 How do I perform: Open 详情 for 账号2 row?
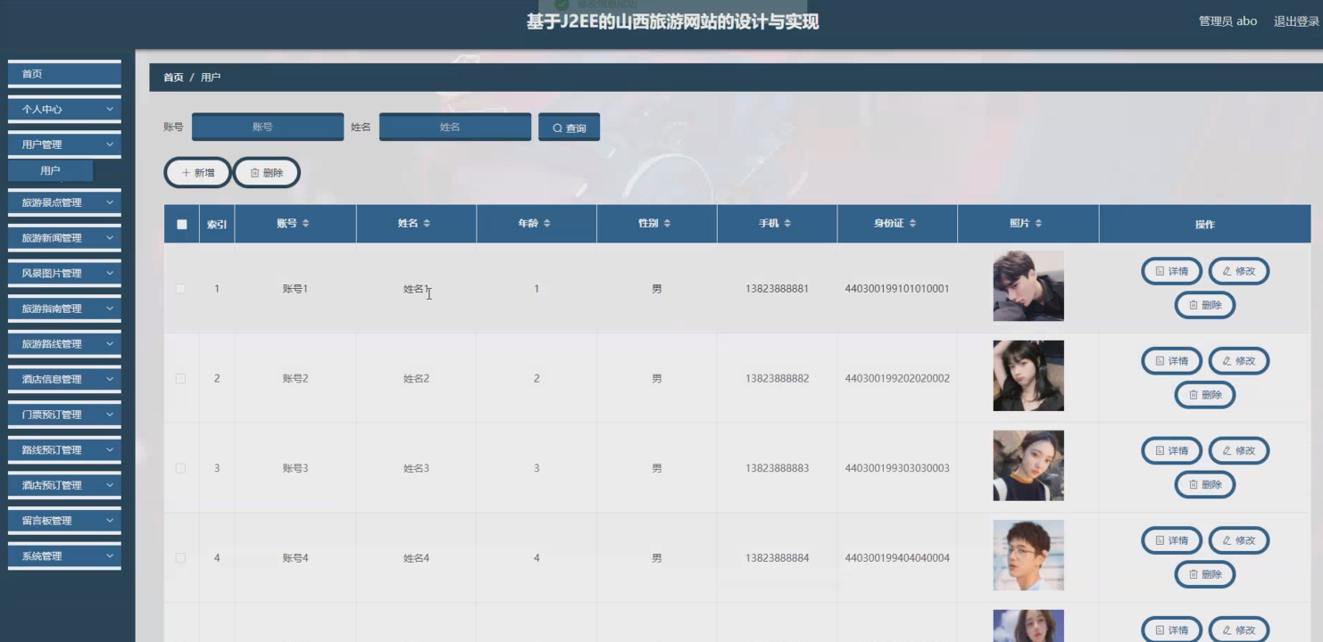pyautogui.click(x=1171, y=361)
